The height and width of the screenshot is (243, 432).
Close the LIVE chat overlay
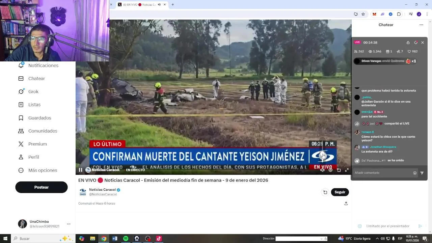pos(422,43)
